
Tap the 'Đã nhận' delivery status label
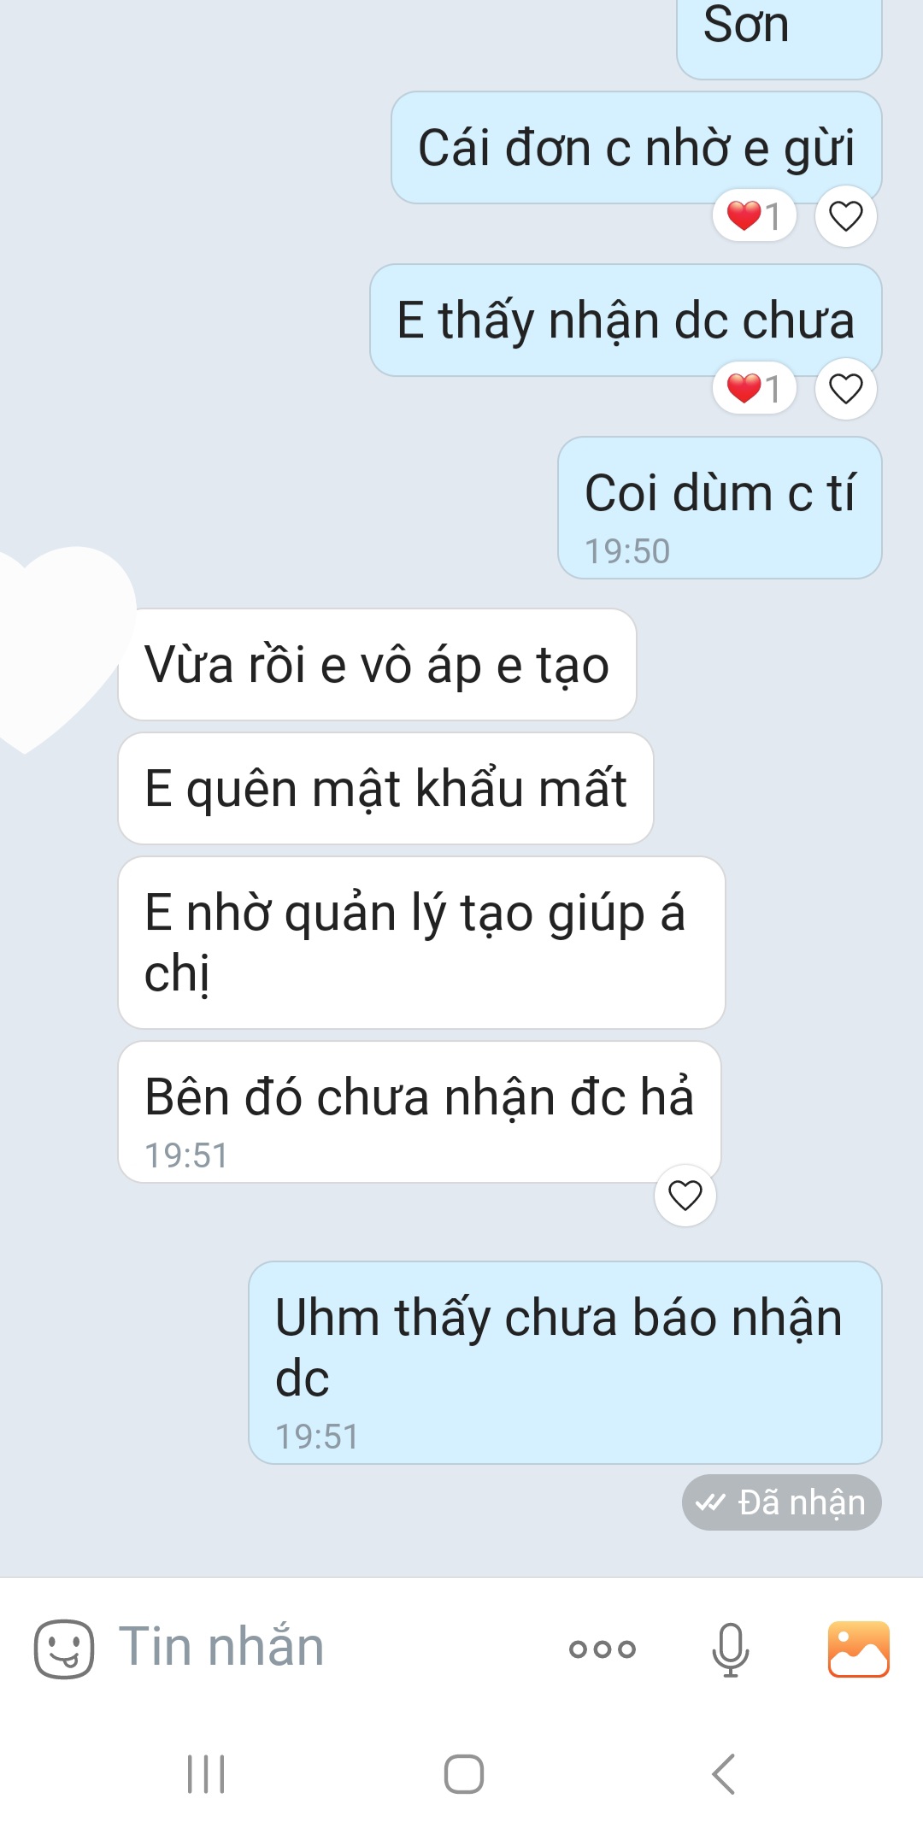[x=782, y=1502]
